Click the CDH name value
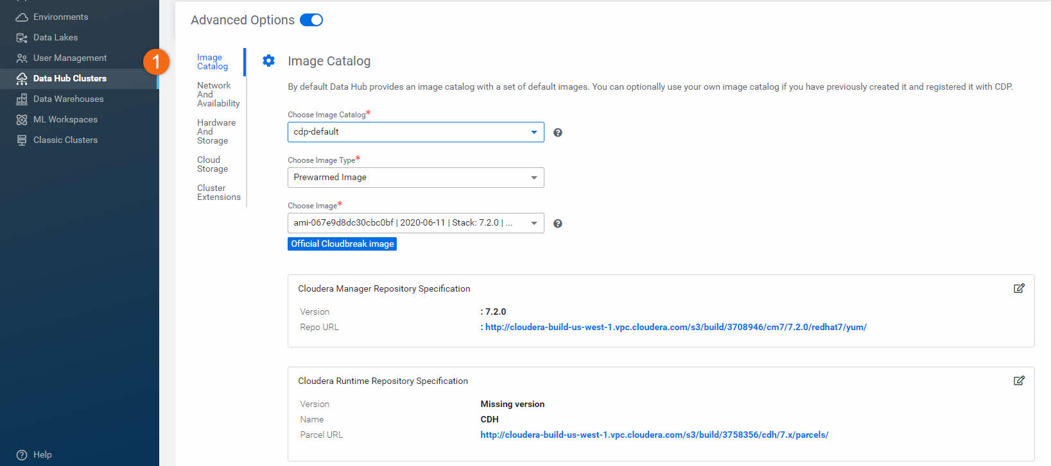 point(489,420)
